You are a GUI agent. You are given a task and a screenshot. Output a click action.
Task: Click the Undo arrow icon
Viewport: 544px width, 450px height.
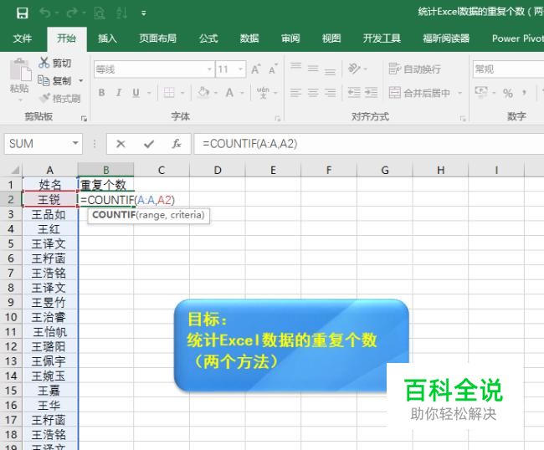click(x=45, y=13)
